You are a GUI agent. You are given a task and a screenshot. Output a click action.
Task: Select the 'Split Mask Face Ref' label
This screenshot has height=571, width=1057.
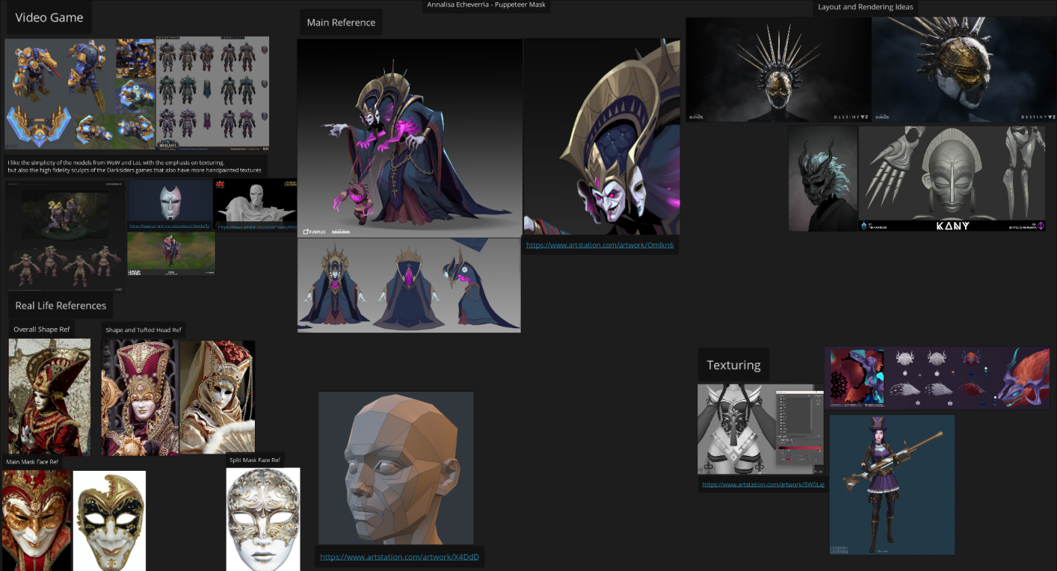pyautogui.click(x=255, y=460)
